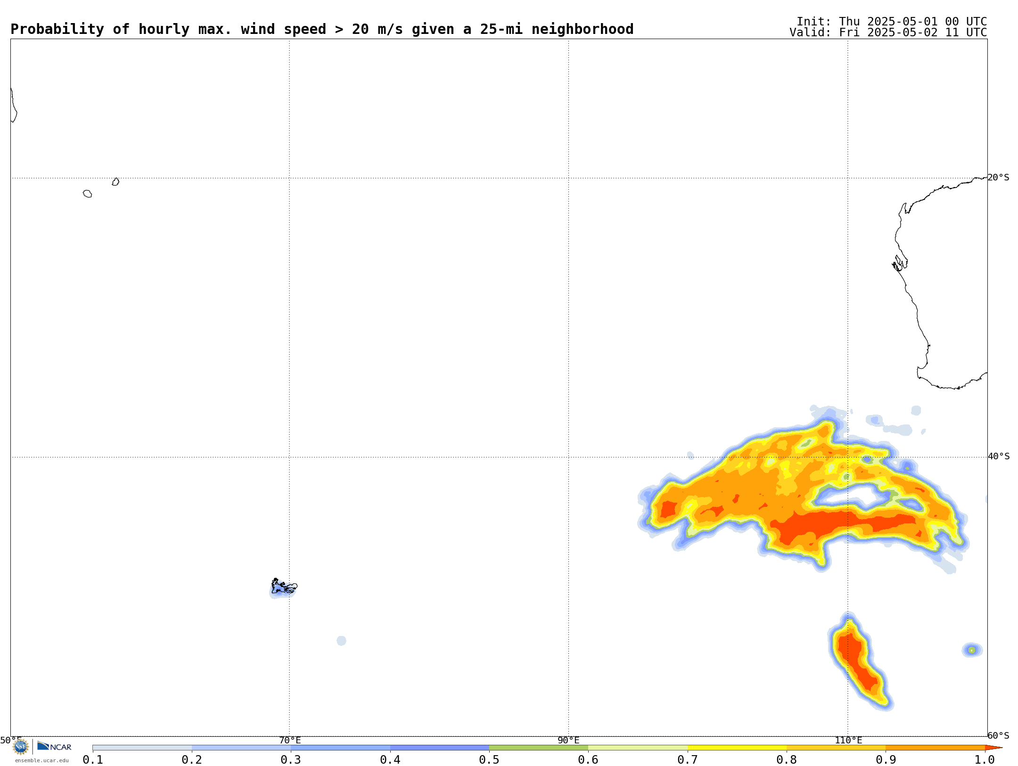Viewport: 1018px width, 766px height.
Task: Select the Valid: Fri 2025-05-02 11 UTC text
Action: pos(888,33)
